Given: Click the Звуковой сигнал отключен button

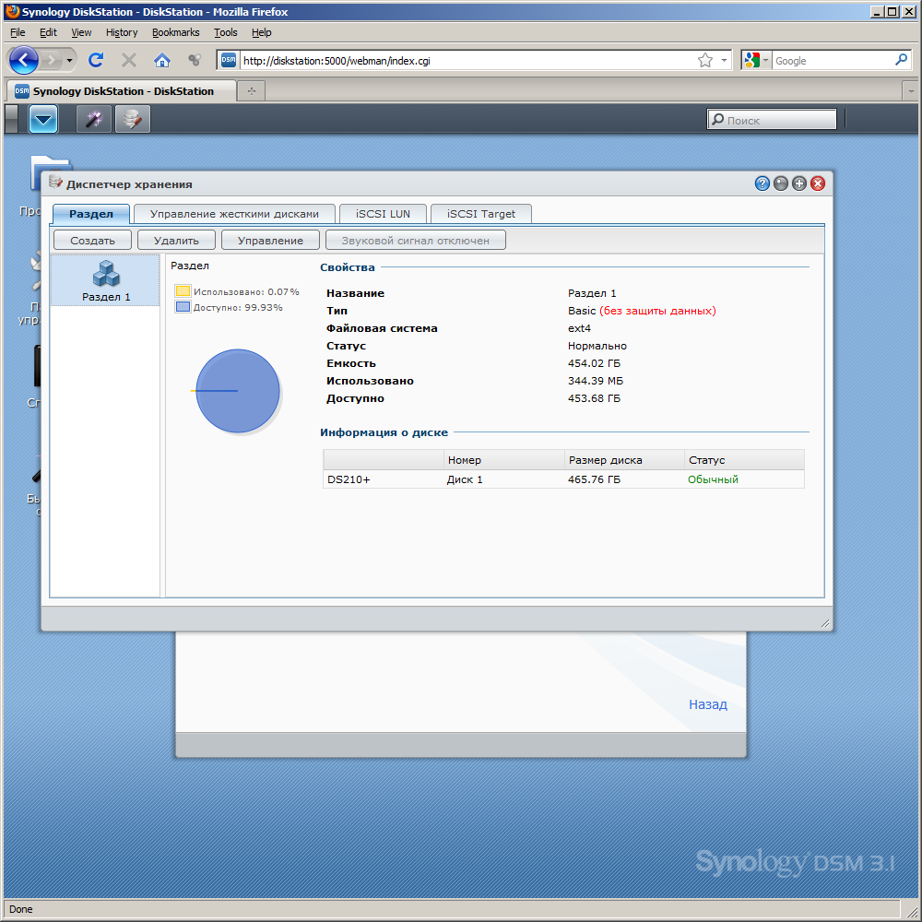Looking at the screenshot, I should click(x=415, y=240).
